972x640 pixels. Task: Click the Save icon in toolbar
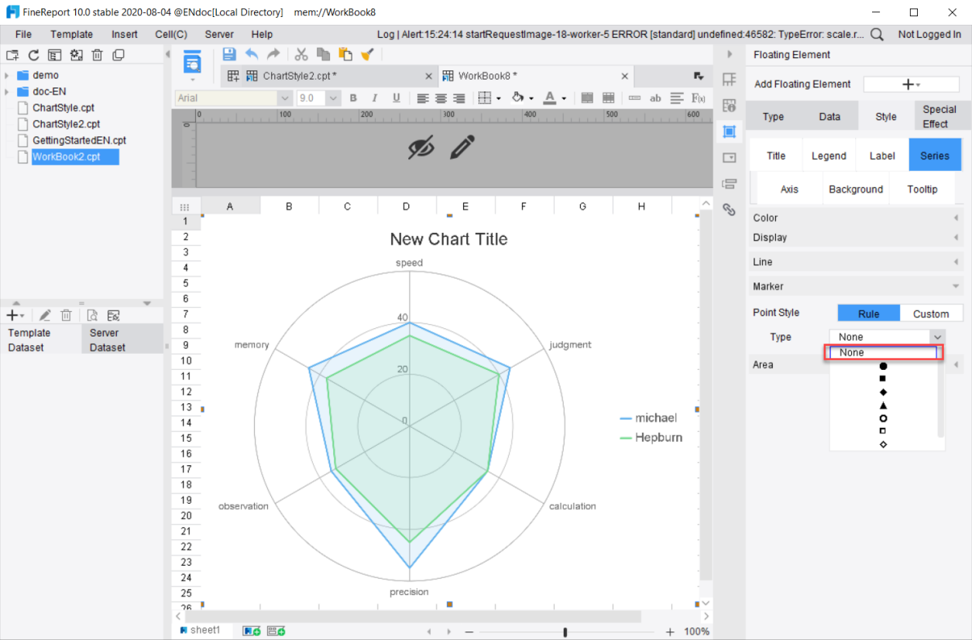pyautogui.click(x=229, y=54)
